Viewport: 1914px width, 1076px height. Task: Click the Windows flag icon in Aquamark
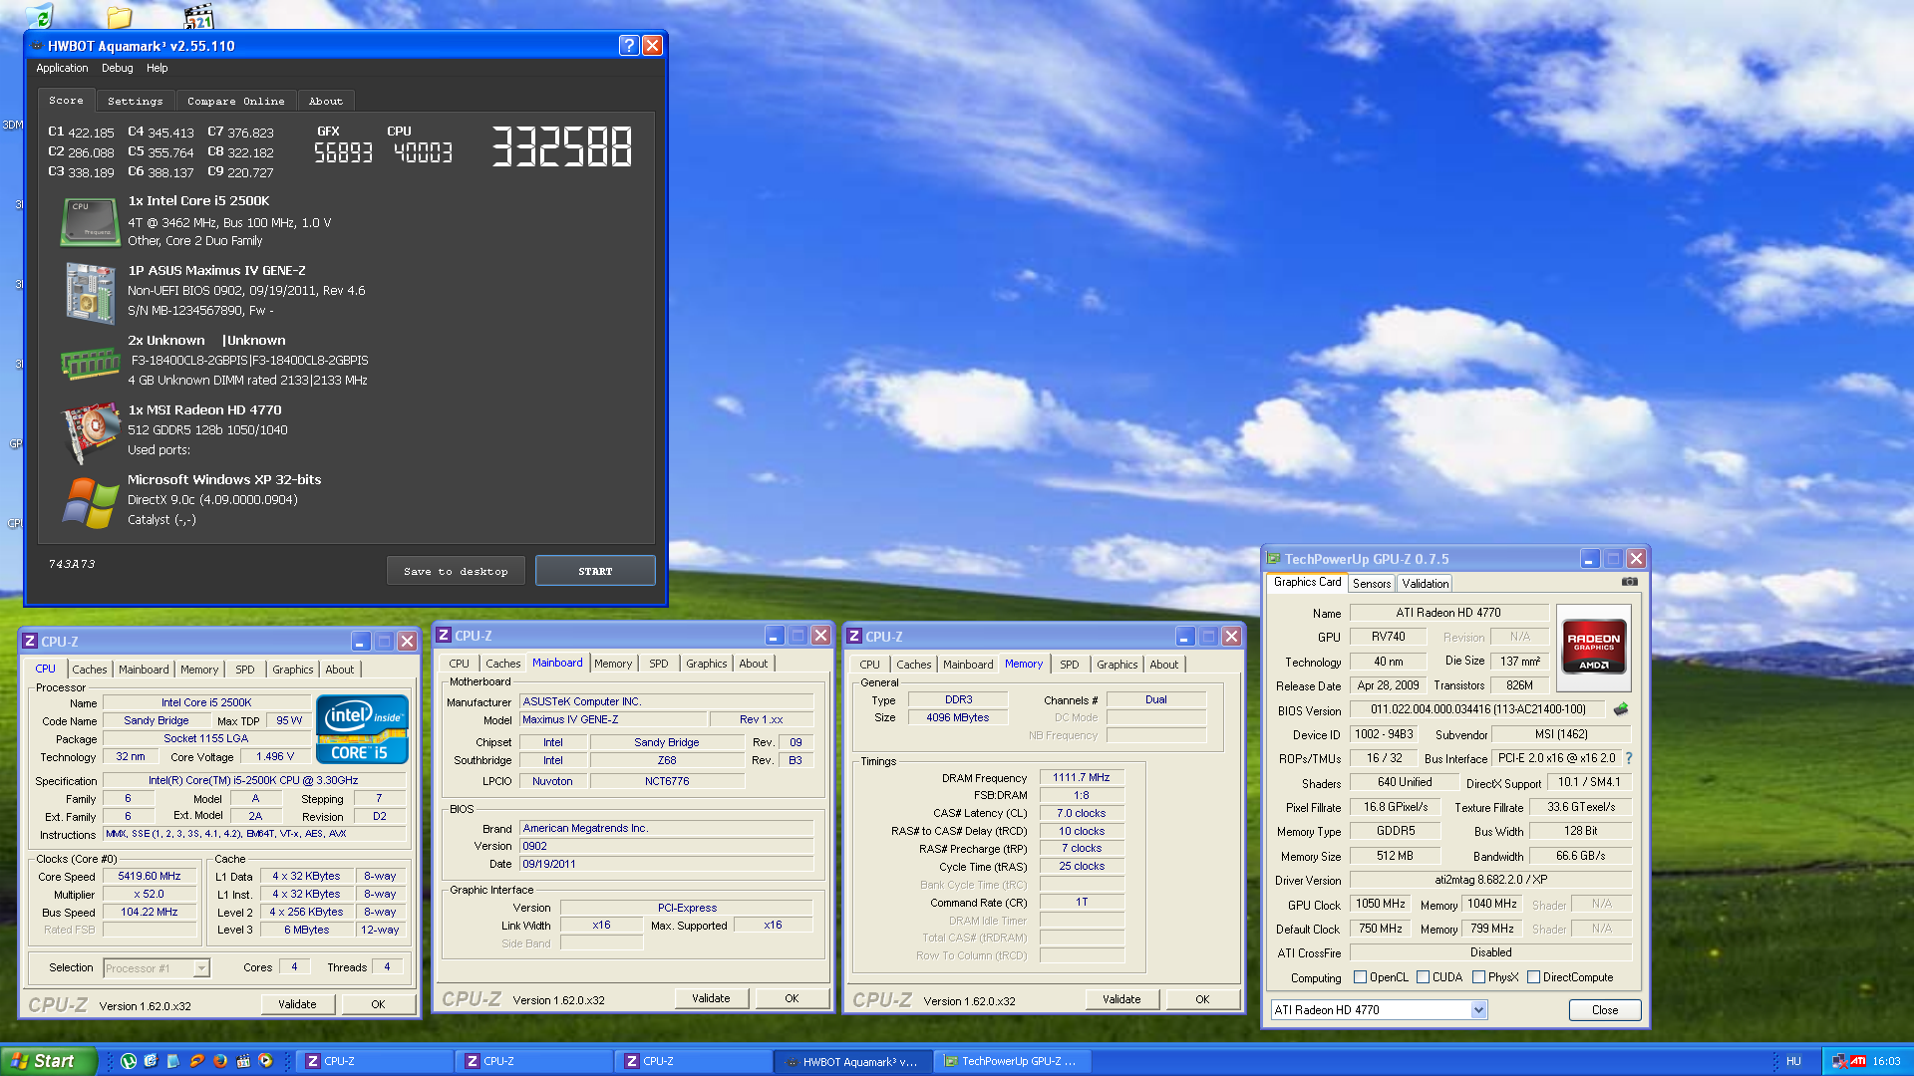tap(90, 502)
